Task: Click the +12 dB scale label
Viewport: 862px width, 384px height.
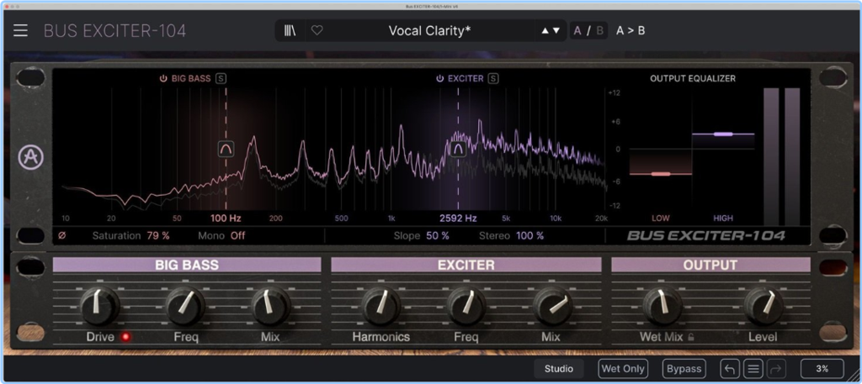Action: [614, 92]
